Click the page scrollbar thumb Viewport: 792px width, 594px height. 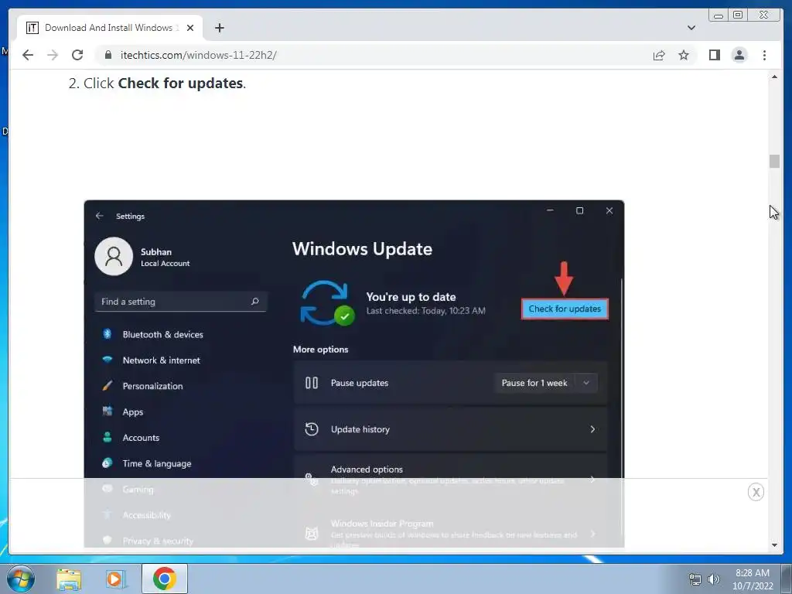point(774,161)
